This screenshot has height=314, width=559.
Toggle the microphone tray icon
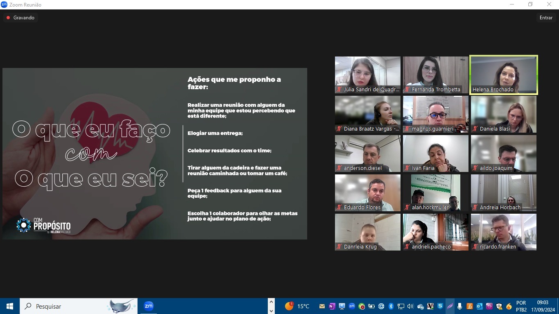[x=460, y=306]
